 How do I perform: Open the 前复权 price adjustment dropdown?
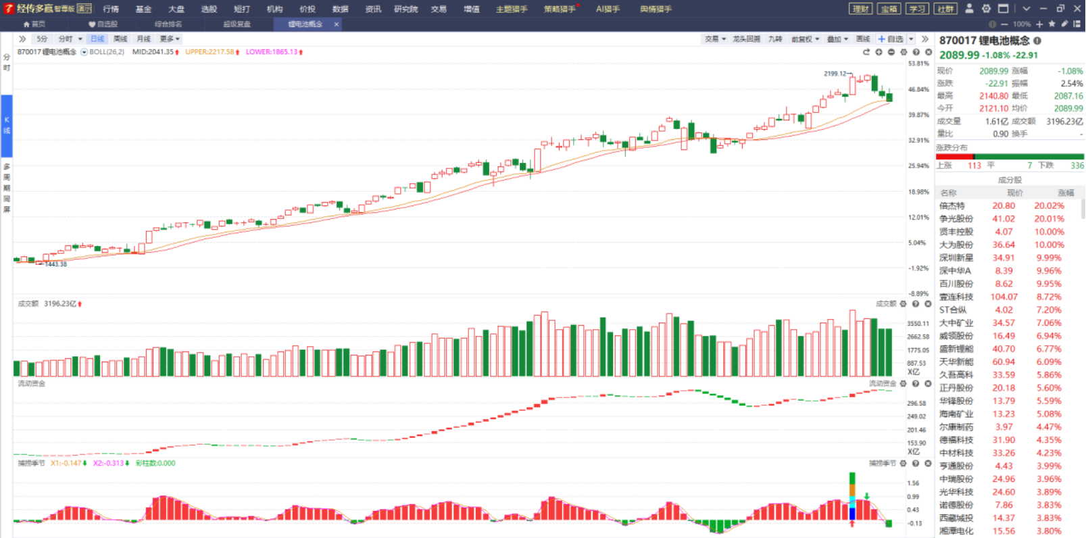805,39
